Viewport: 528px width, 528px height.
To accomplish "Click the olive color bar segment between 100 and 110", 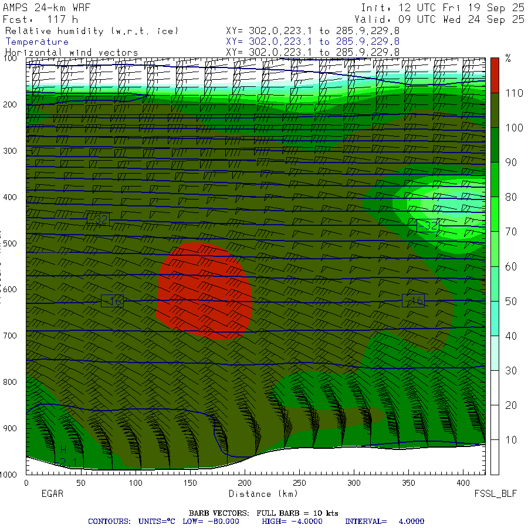I will (x=495, y=110).
